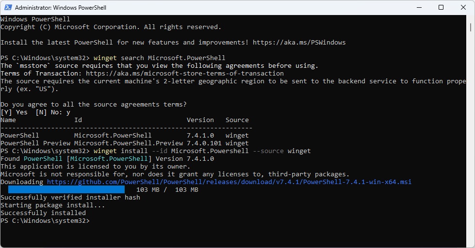Maximize the PowerShell window
Viewport: 475px width, 248px height.
[x=441, y=7]
